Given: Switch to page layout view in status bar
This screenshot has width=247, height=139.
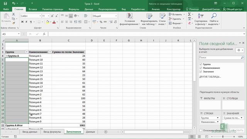Looking at the screenshot, I should click(199, 137).
